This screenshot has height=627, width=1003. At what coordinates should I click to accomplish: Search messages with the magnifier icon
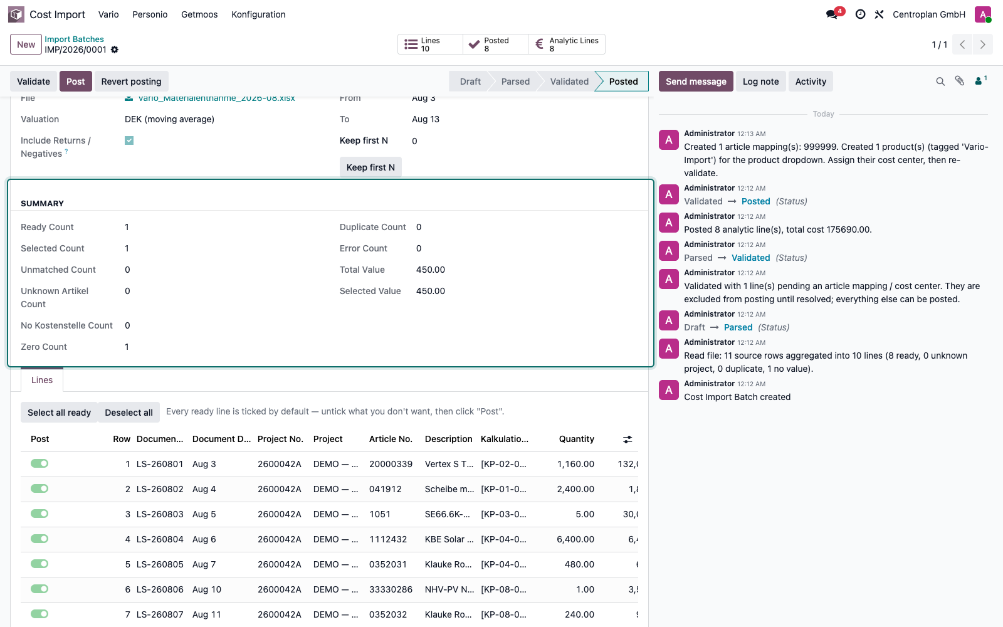(940, 82)
